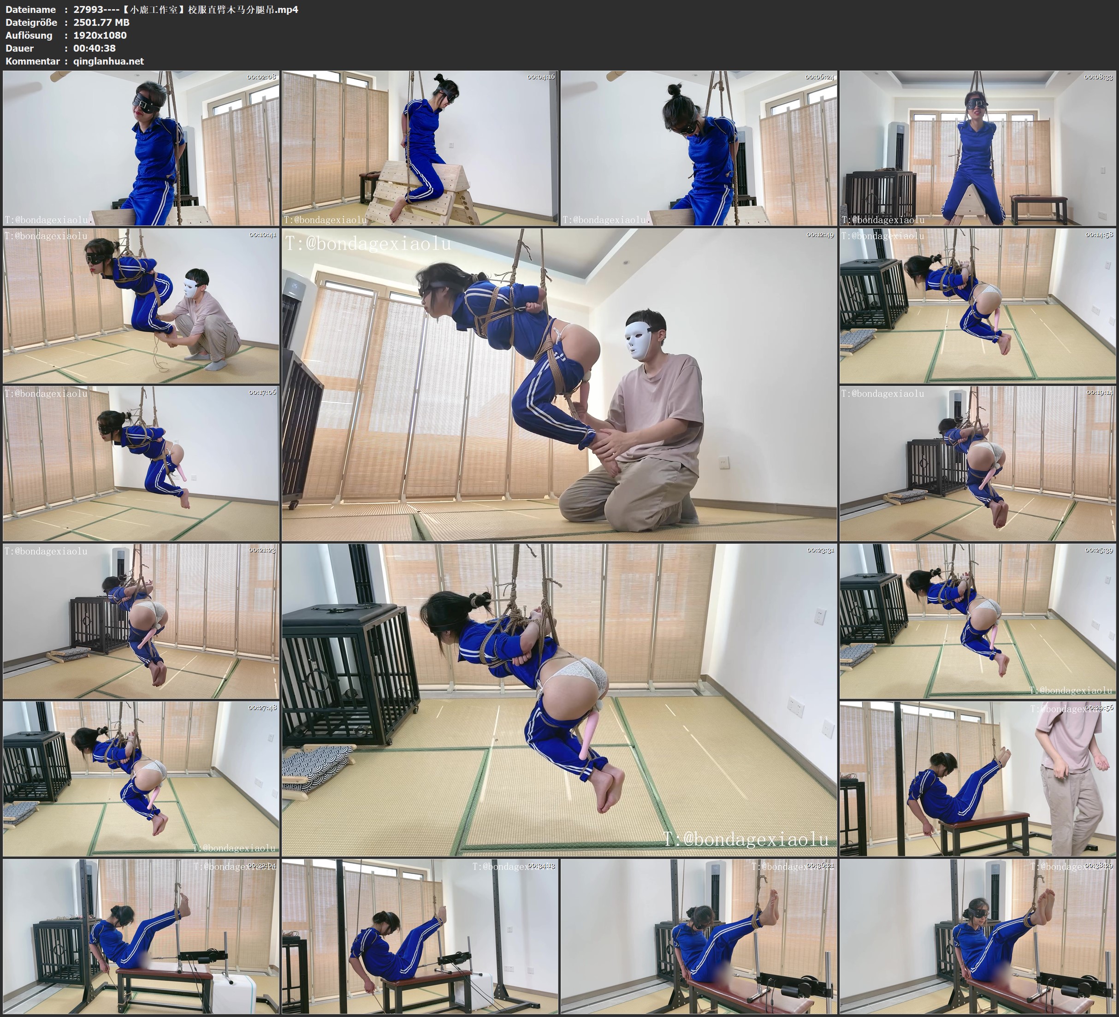
Task: Select the thumbnail marked 00:25:39
Action: point(977,621)
